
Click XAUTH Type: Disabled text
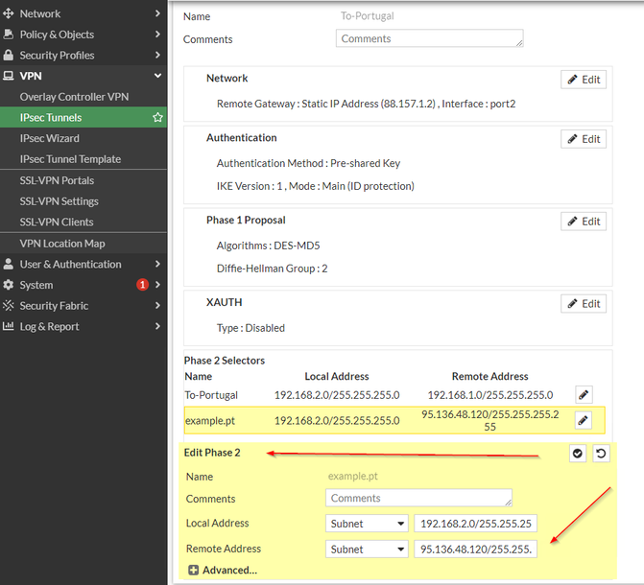pos(250,328)
